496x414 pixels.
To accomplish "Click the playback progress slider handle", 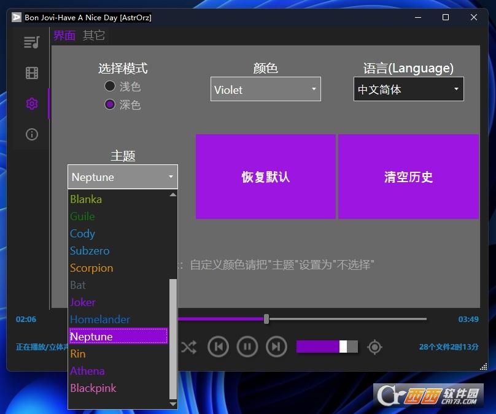I will pyautogui.click(x=266, y=319).
